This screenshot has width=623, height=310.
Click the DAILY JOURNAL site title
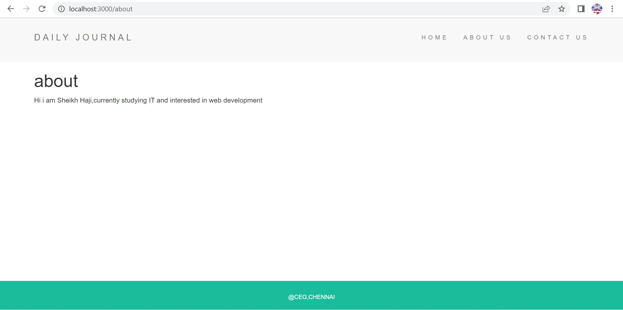83,37
